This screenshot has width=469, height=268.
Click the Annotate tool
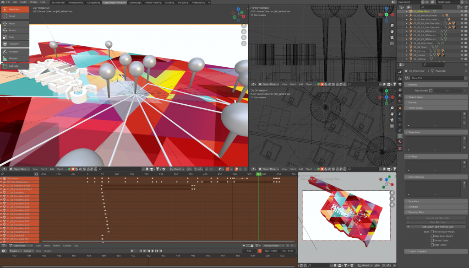(15, 52)
